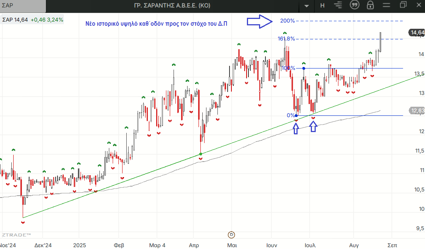Click the Μαρ 4 label on time axis

(157, 245)
